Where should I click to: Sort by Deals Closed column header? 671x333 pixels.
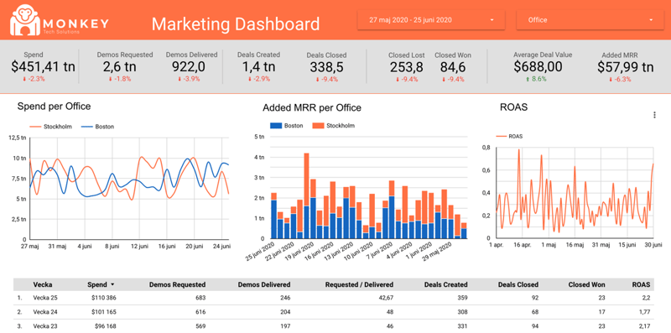point(518,284)
